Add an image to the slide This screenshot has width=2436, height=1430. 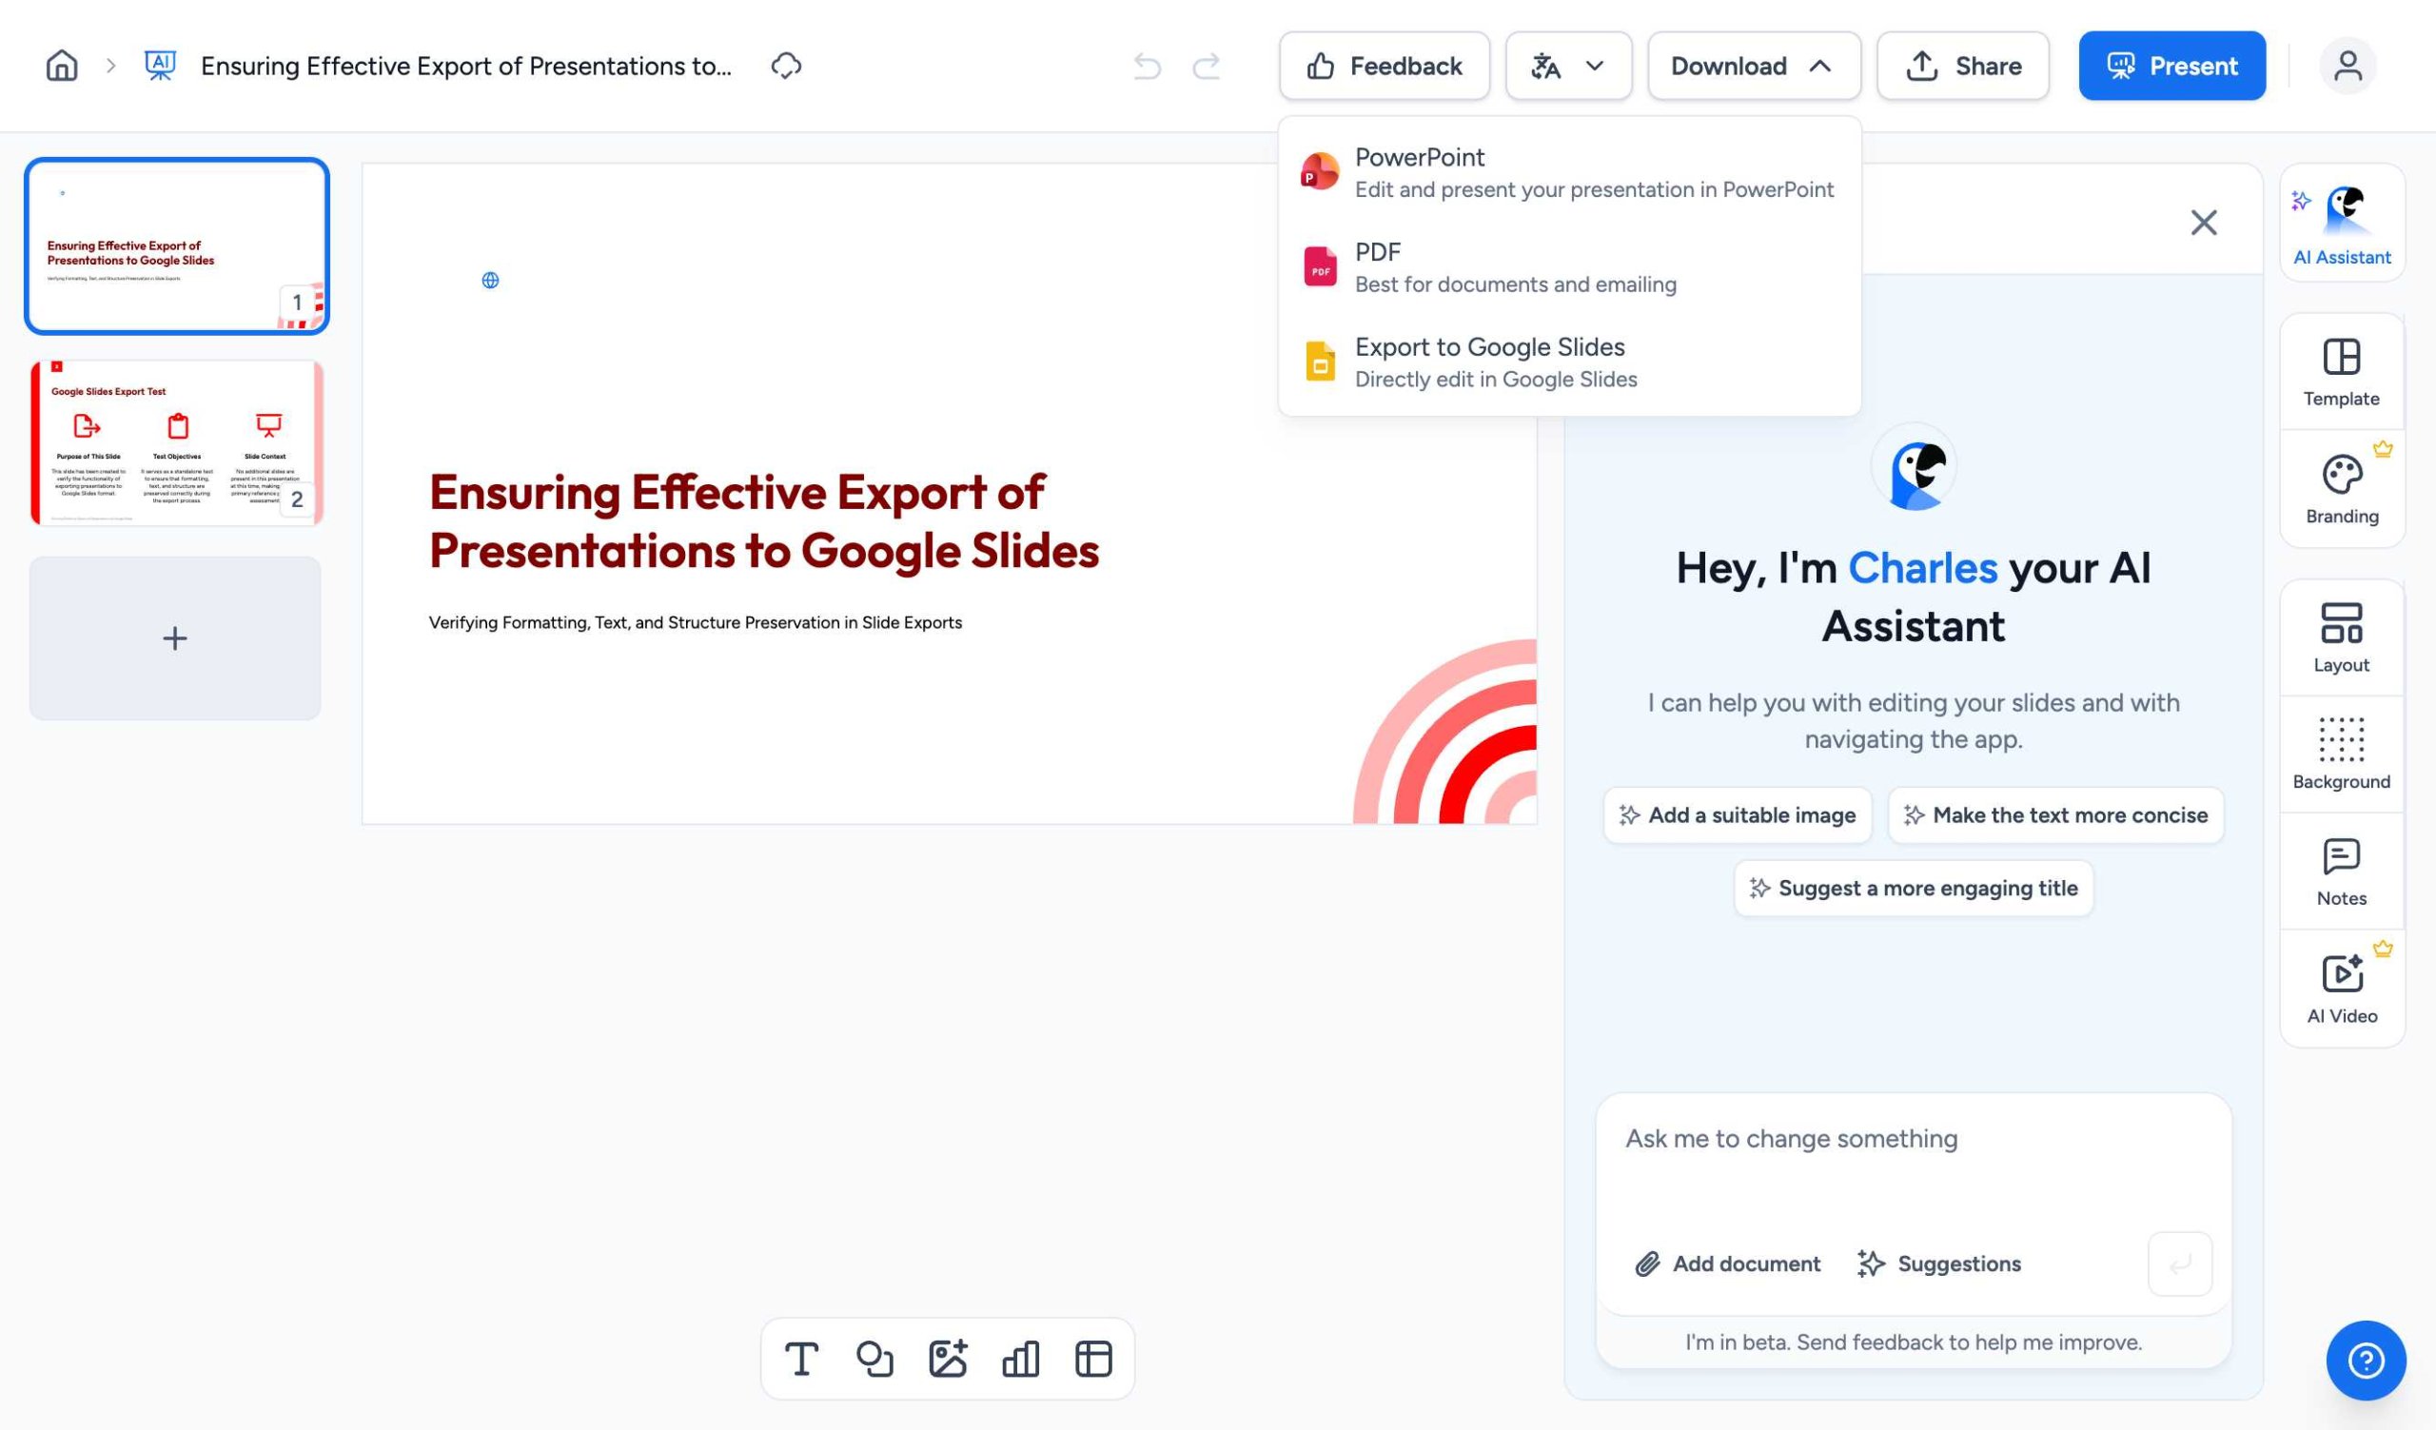click(x=950, y=1358)
